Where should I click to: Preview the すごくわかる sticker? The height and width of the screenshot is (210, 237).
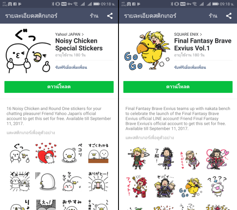click(x=98, y=153)
